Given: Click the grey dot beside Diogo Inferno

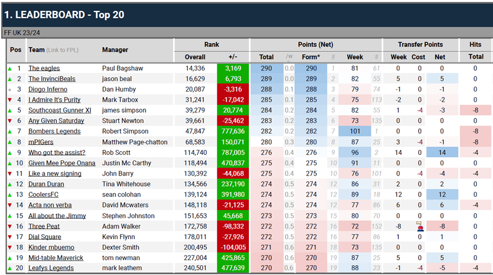Looking at the screenshot, I should pos(9,89).
